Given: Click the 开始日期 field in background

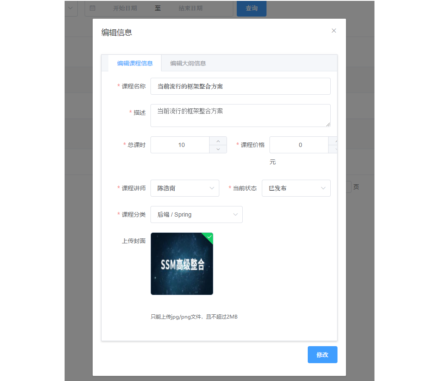Looking at the screenshot, I should (x=125, y=8).
